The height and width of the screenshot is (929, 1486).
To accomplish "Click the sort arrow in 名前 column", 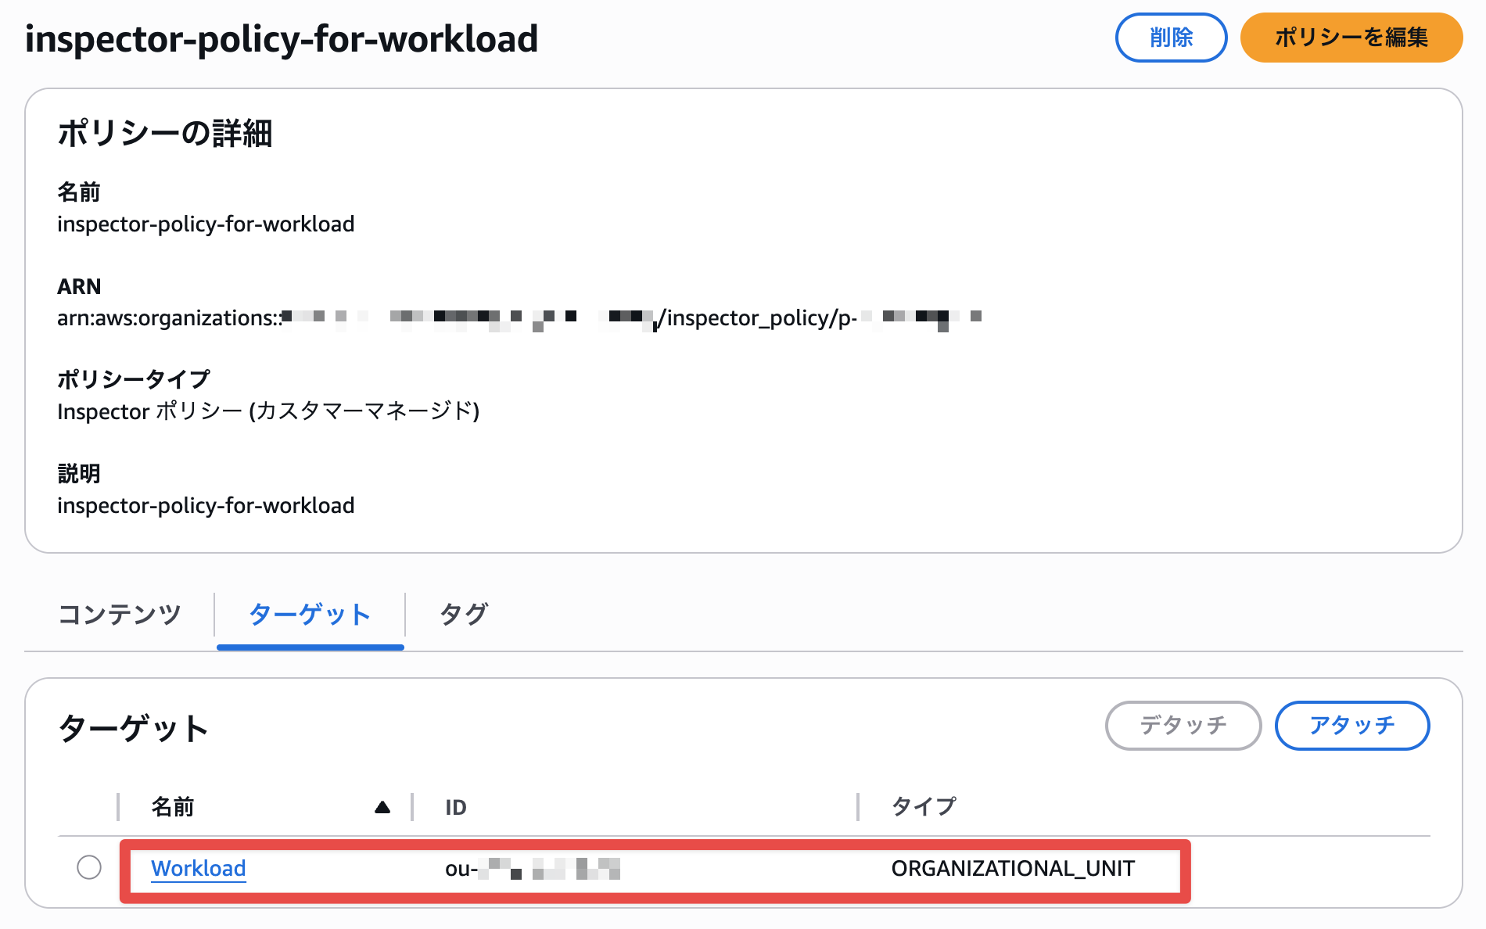I will [382, 807].
